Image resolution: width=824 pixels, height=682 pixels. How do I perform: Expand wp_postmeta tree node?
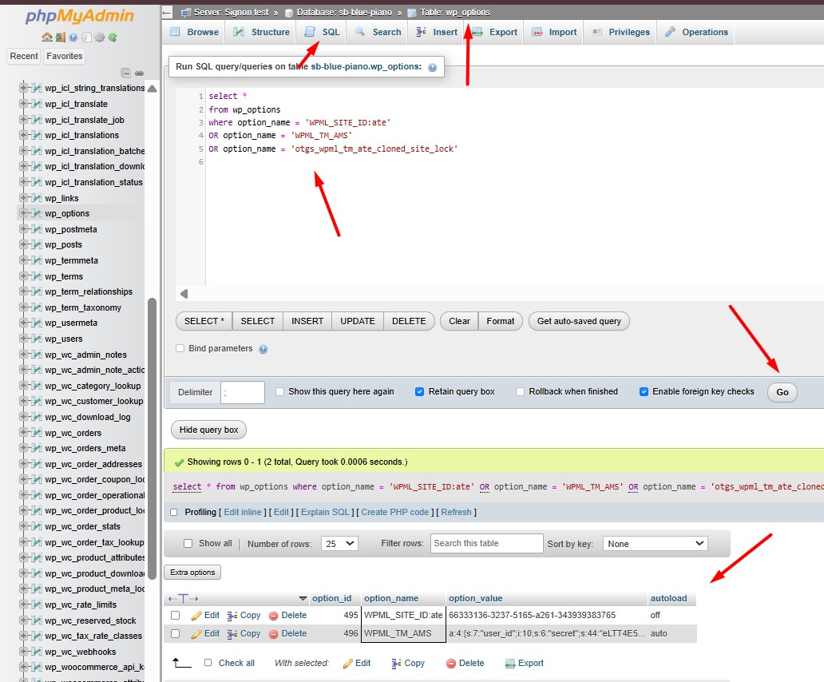pos(23,228)
